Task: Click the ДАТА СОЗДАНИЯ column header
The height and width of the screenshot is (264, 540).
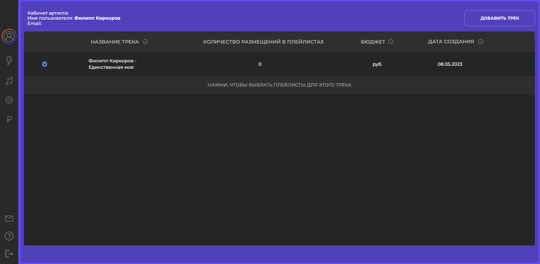Action: pos(451,42)
